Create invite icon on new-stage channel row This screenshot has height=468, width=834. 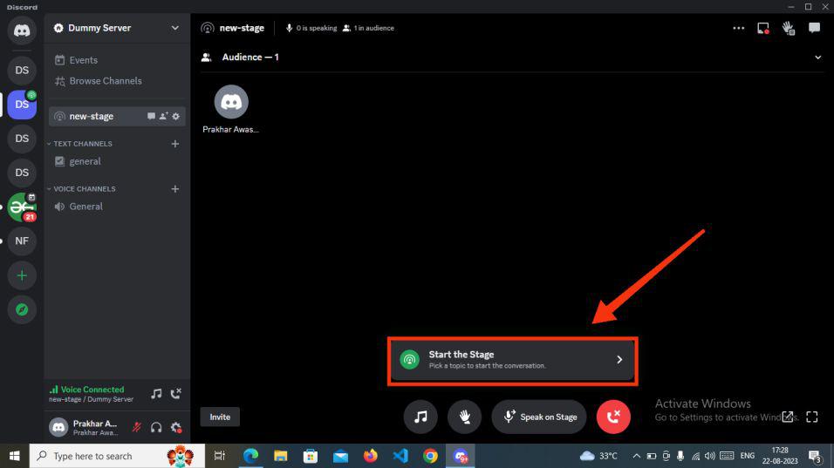pos(163,116)
